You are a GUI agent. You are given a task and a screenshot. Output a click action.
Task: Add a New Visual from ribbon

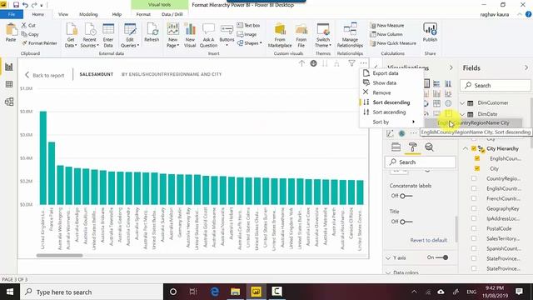(x=190, y=35)
